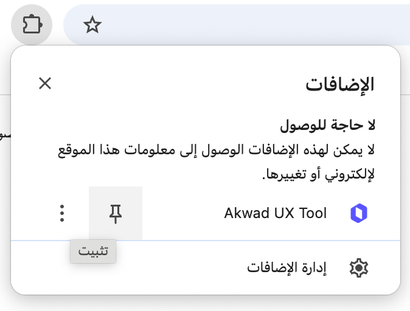The height and width of the screenshot is (311, 410).
Task: Click the blue Akwad UX Tool hexagon icon
Action: tap(359, 213)
